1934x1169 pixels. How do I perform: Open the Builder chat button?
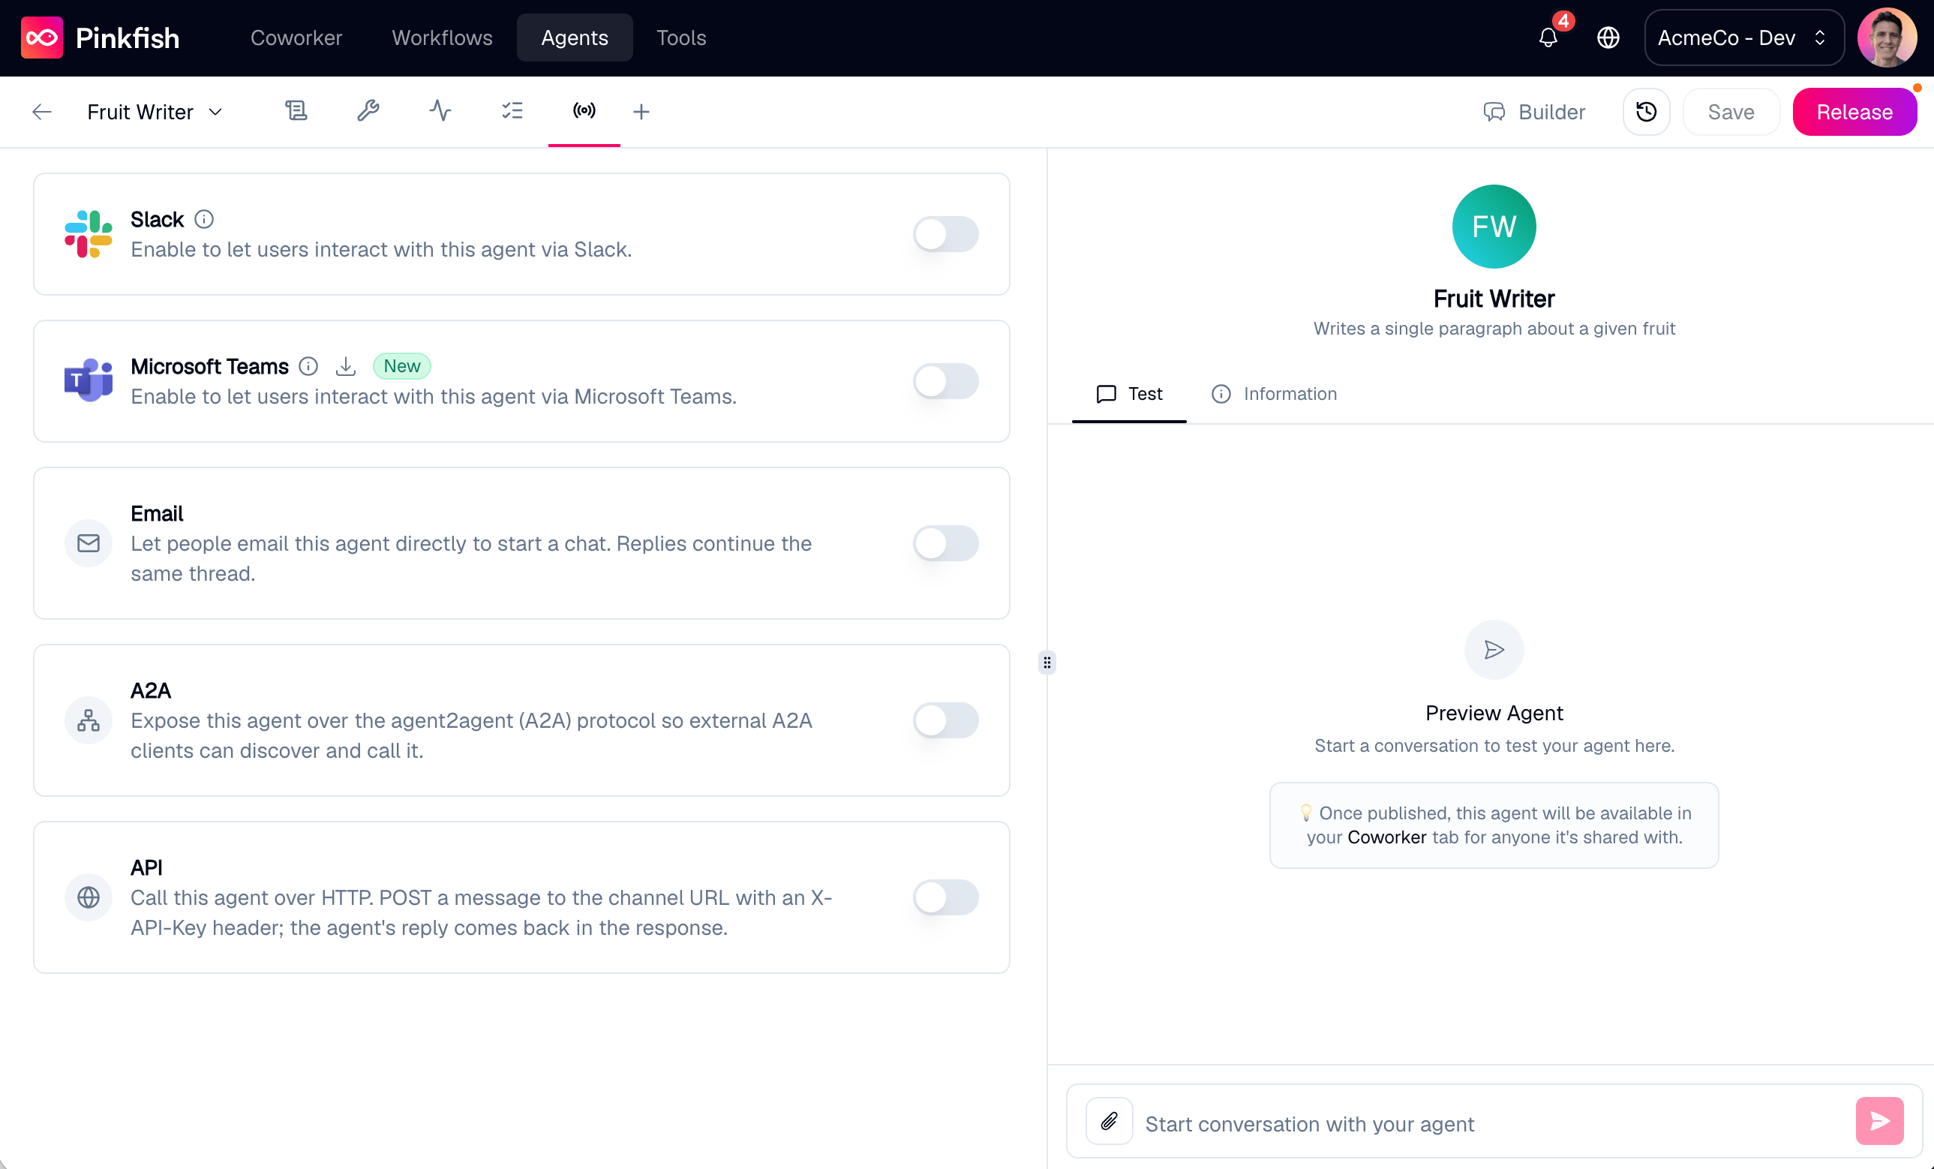(1534, 112)
